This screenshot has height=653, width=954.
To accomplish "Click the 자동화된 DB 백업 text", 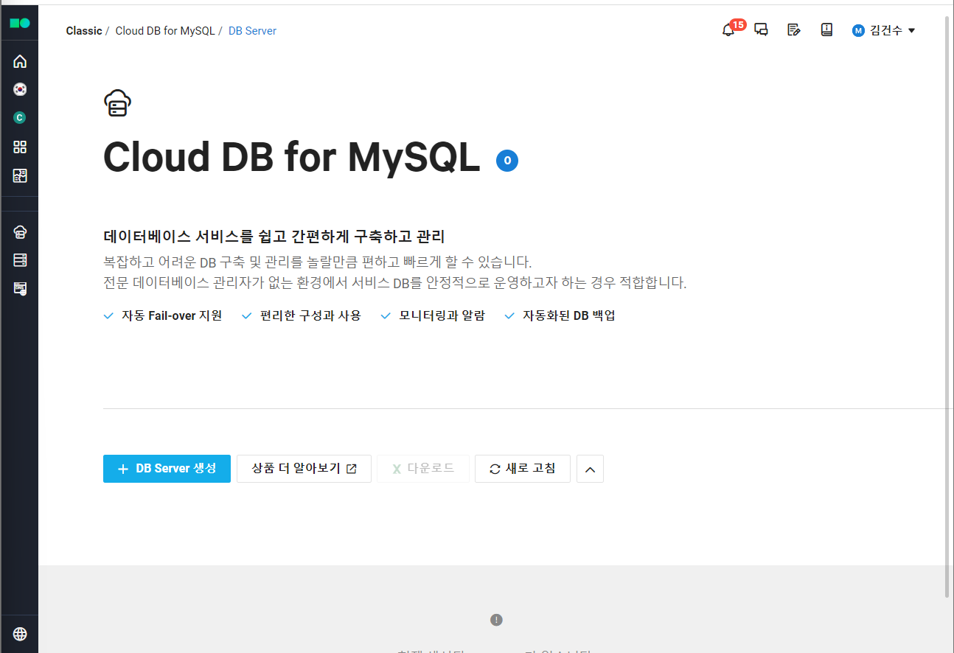I will (x=569, y=315).
